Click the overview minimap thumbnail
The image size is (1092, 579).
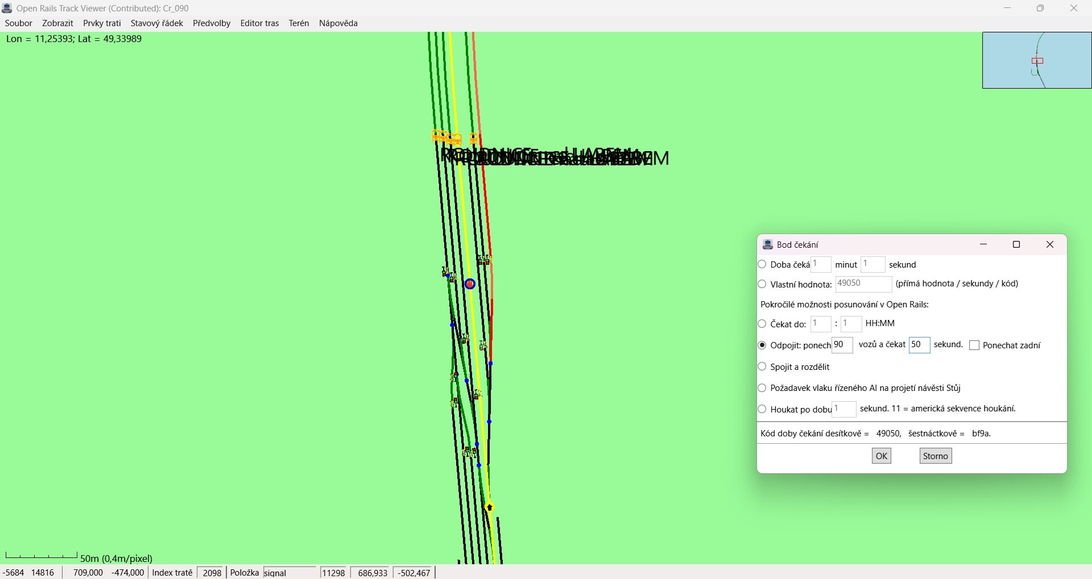(x=1037, y=60)
